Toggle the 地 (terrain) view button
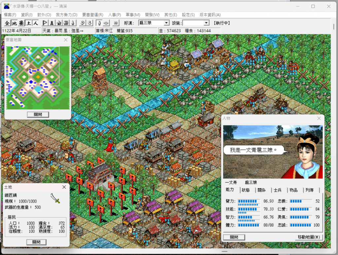This screenshot has height=255, width=338. (x=15, y=23)
